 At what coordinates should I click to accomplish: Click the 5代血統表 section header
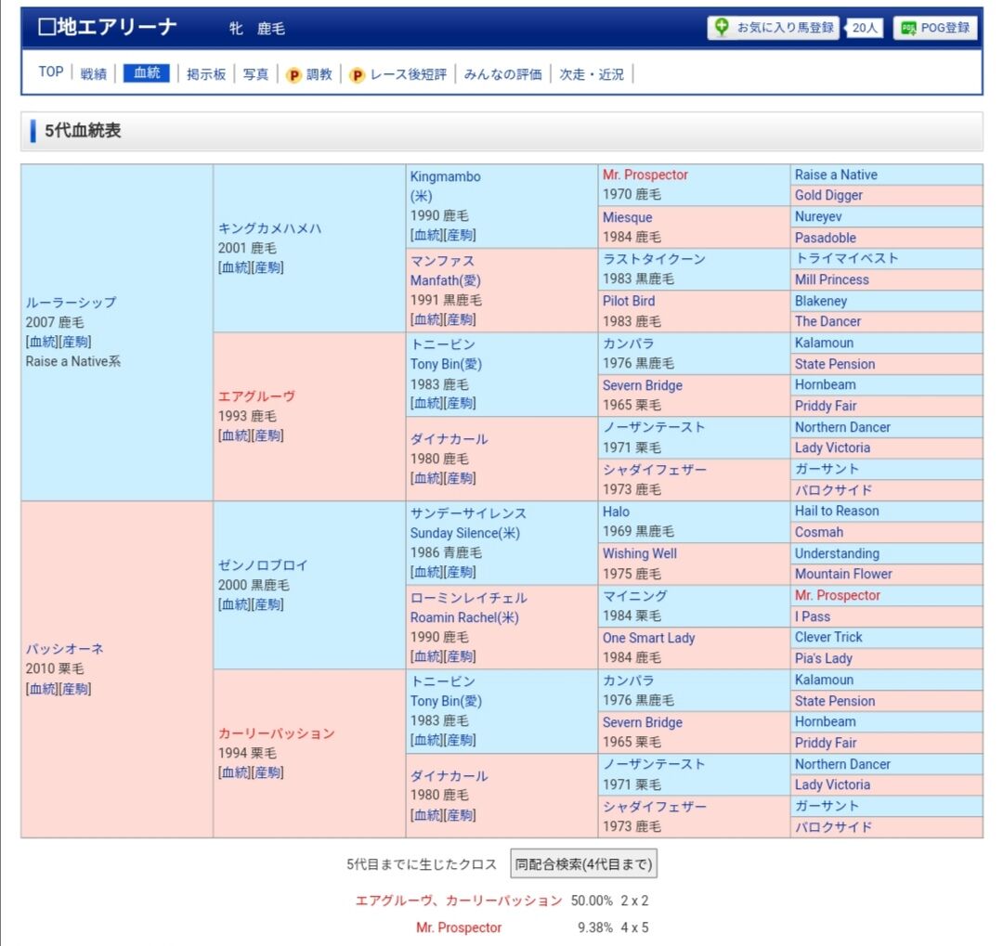click(x=501, y=131)
